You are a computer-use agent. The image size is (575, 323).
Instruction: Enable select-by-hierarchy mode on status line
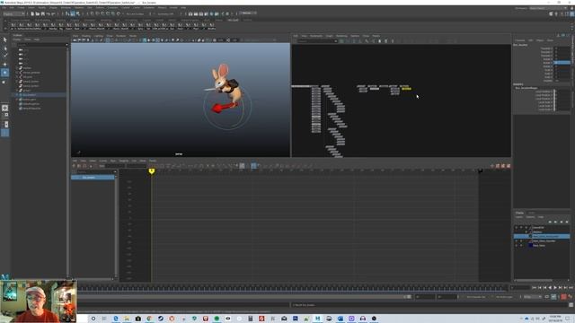pyautogui.click(x=67, y=13)
